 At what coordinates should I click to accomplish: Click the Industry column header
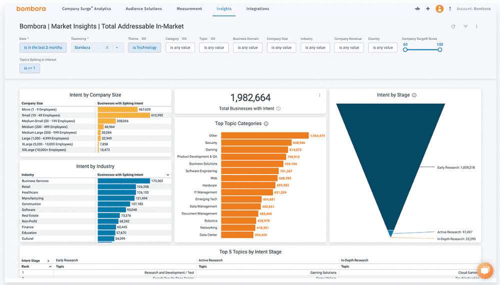[x=27, y=174]
